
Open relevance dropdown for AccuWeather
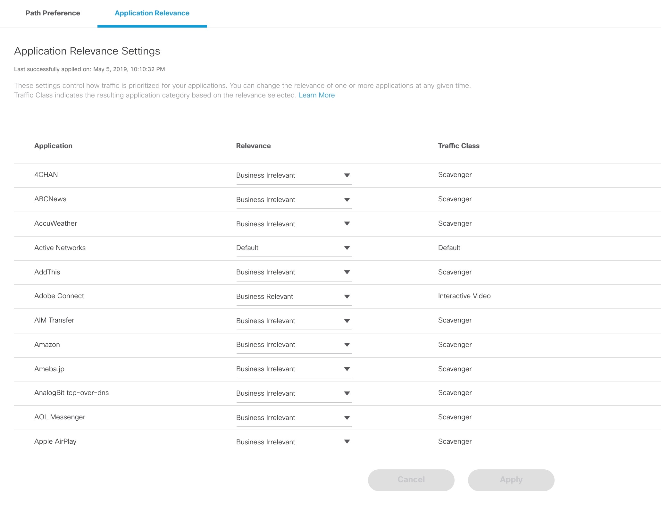click(294, 224)
